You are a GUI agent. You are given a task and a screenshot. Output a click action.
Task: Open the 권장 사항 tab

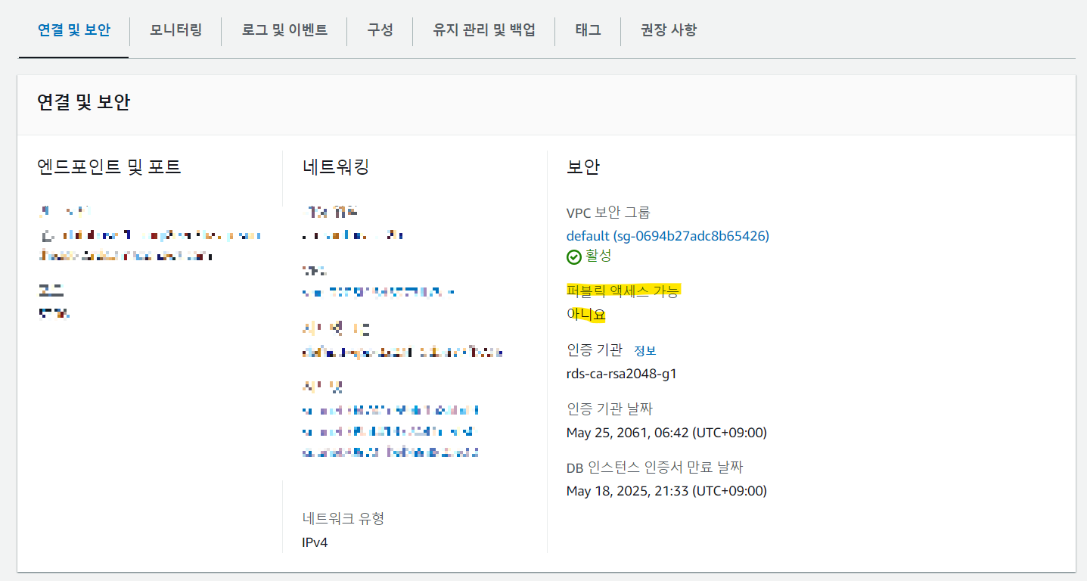[x=669, y=30]
